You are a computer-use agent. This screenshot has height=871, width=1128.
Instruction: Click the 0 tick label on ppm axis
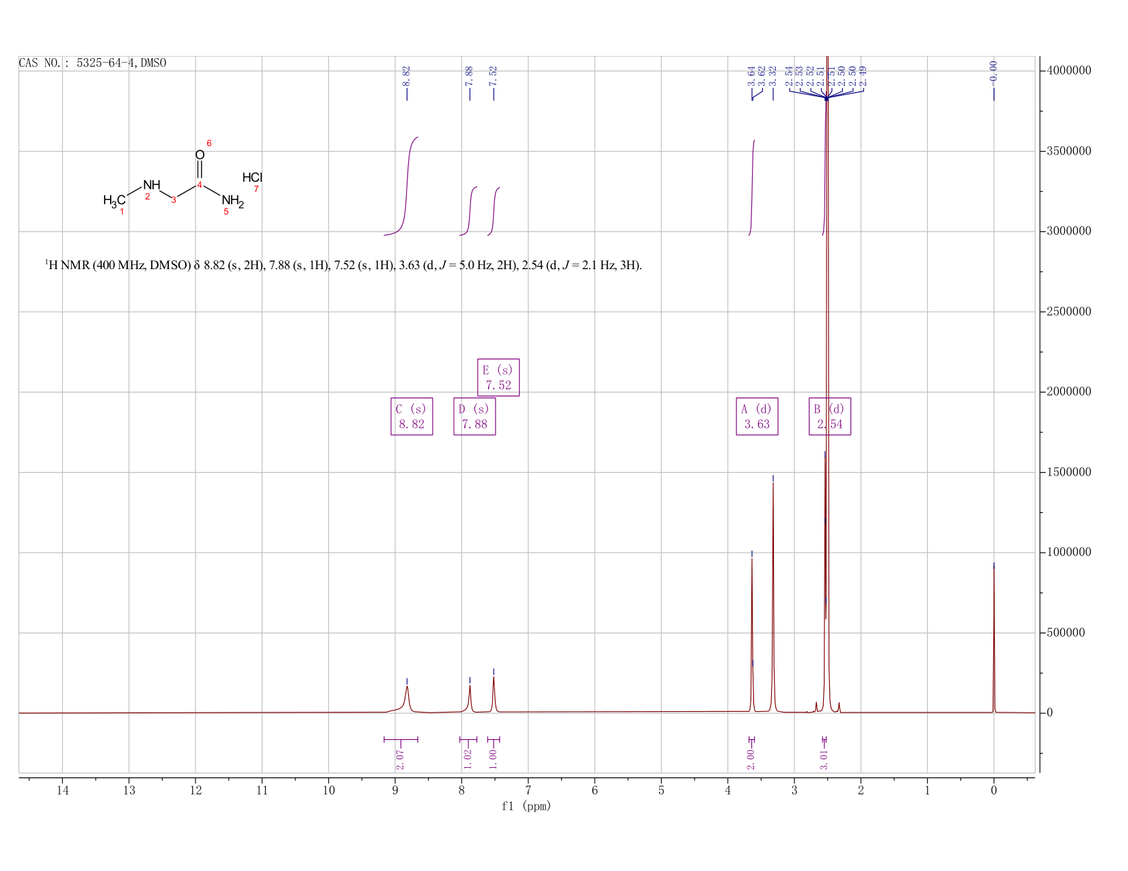tap(993, 790)
